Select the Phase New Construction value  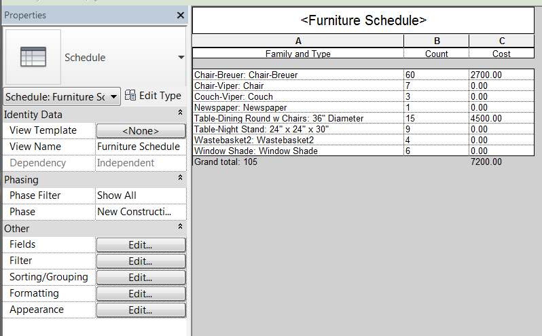coord(140,212)
